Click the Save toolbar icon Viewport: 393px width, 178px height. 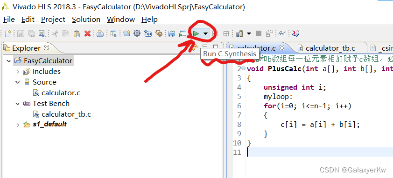coord(21,33)
